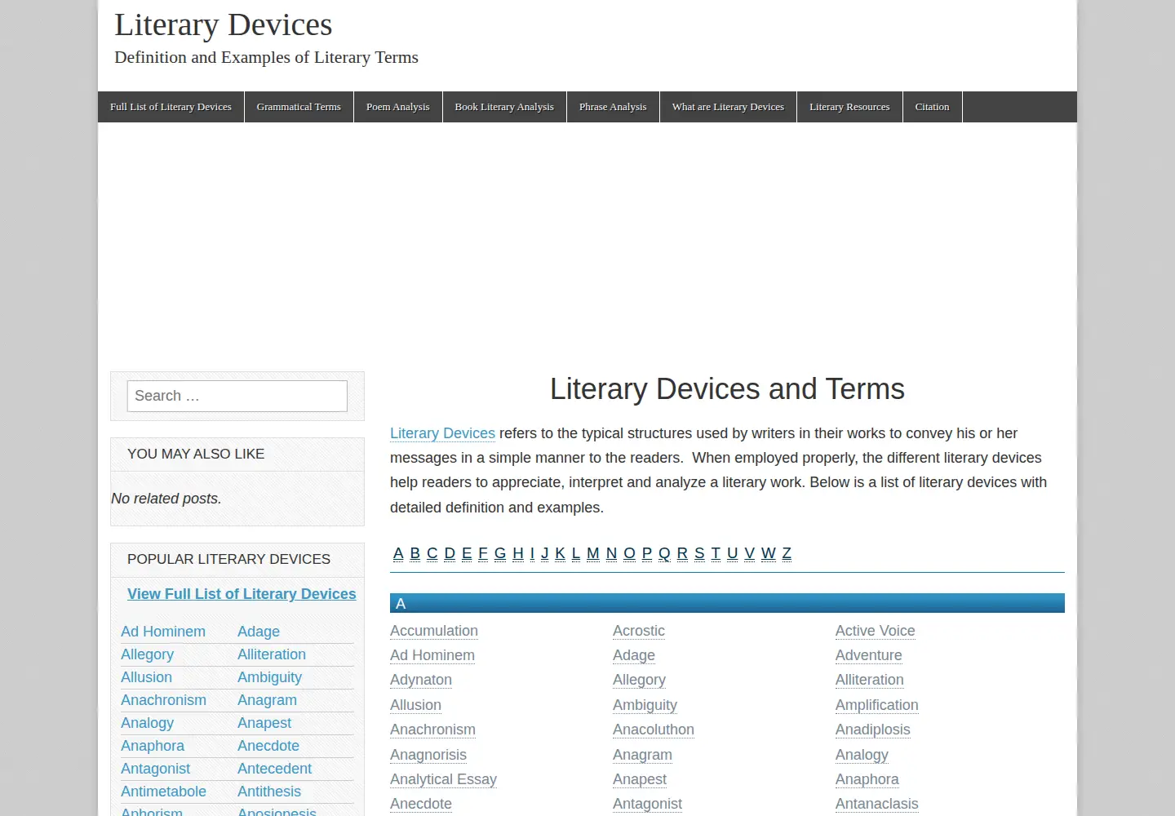Click the Literary Devices site title
Viewport: 1175px width, 816px height.
(x=224, y=24)
